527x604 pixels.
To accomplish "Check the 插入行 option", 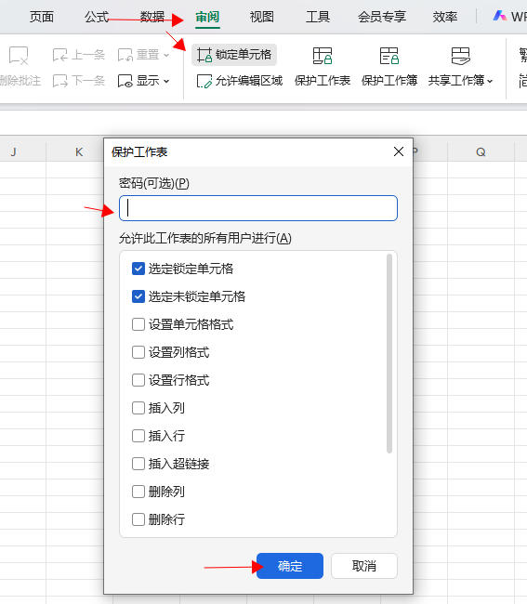I will [138, 436].
